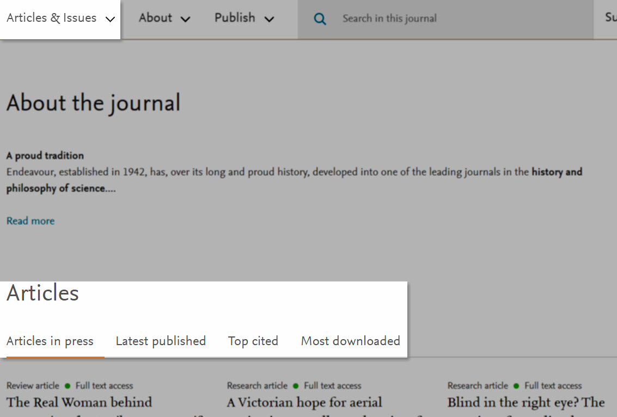Click the magnifying glass search icon
Image resolution: width=617 pixels, height=417 pixels.
tap(320, 19)
